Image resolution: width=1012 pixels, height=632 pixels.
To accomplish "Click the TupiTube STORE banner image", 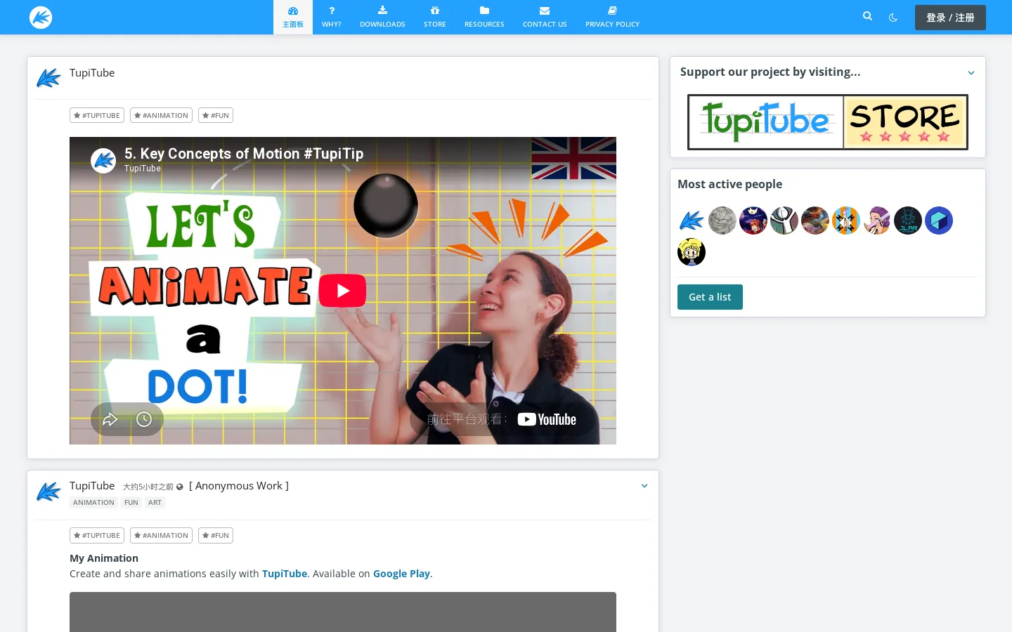I will (x=828, y=122).
